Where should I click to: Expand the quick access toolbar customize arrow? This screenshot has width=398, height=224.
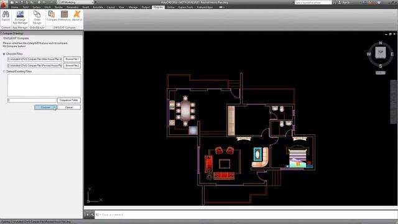point(95,2)
